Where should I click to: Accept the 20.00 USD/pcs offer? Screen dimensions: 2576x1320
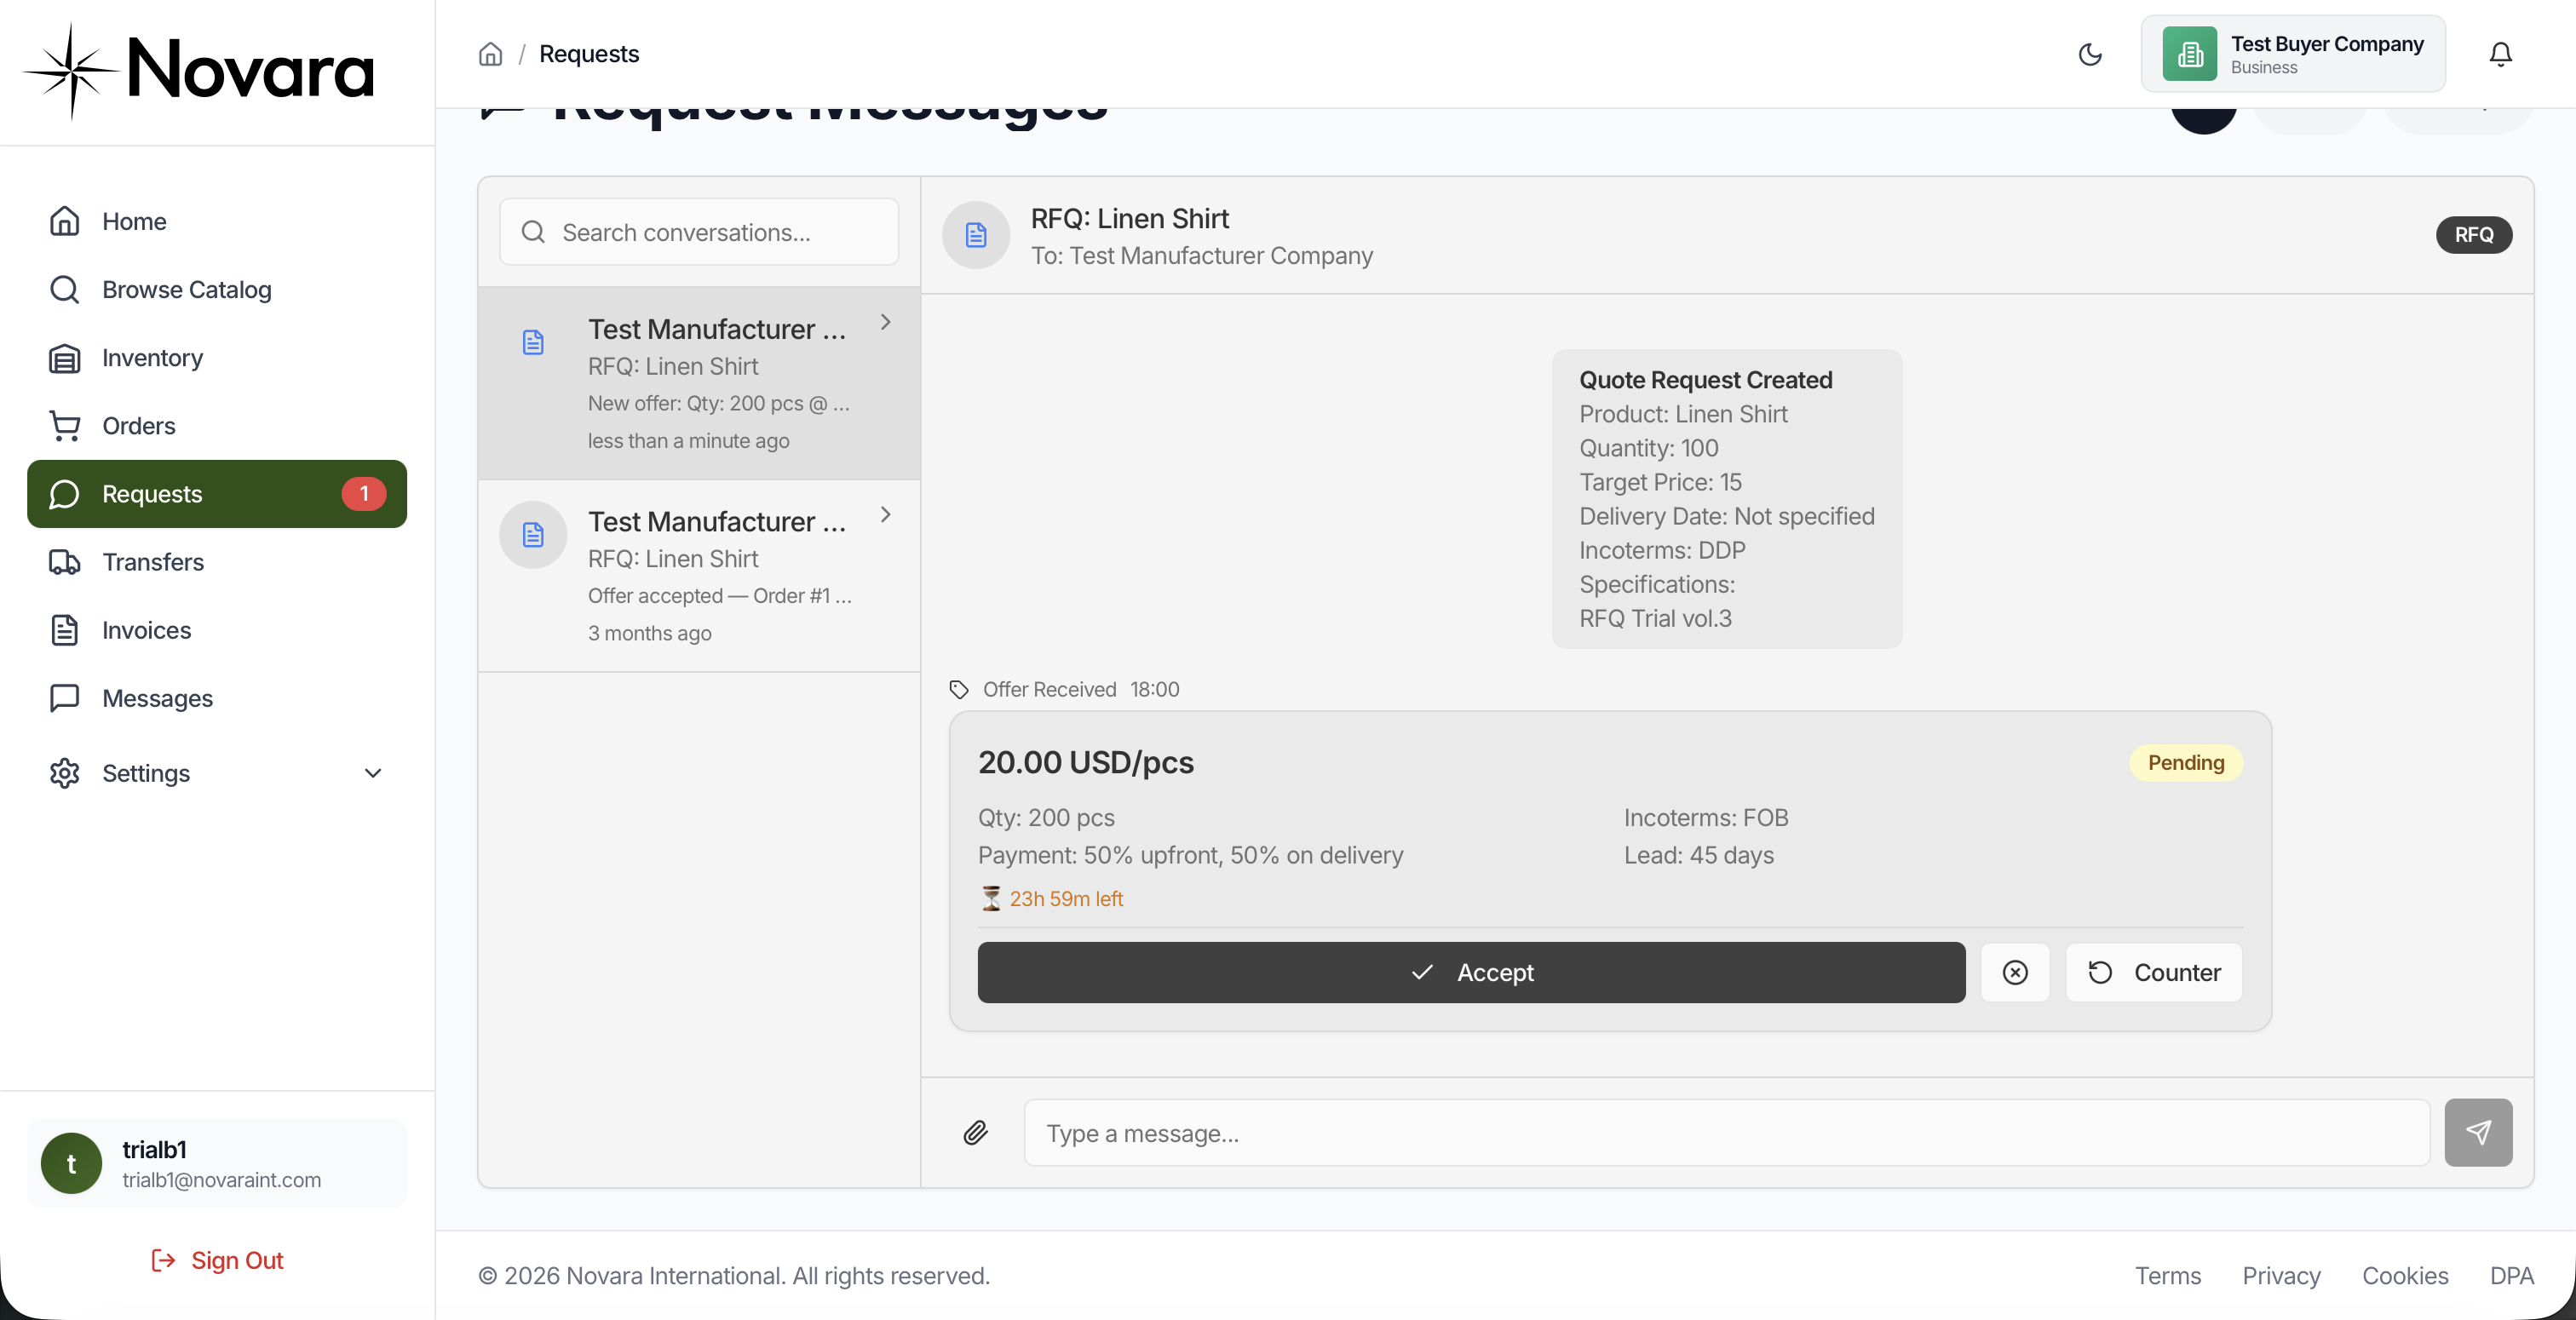point(1471,972)
